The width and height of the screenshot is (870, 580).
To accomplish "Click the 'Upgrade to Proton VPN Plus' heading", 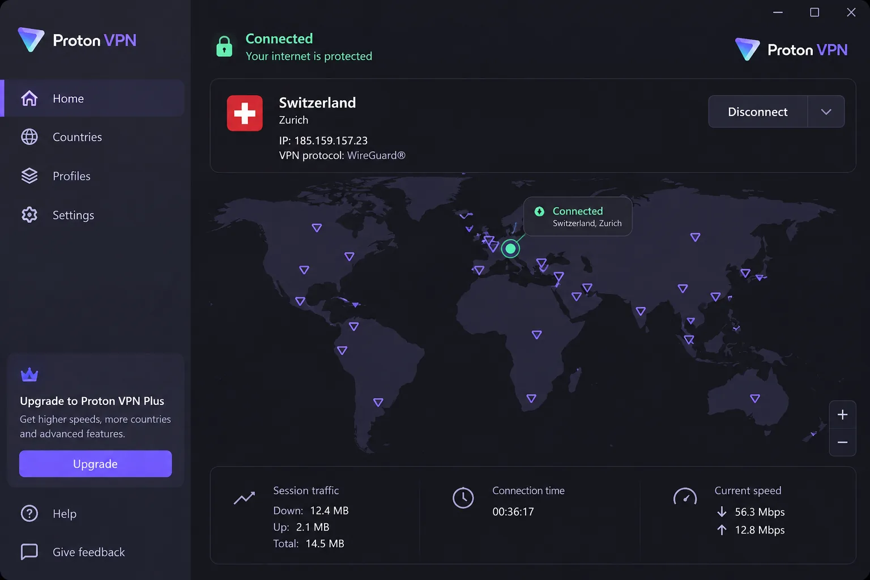I will (x=92, y=401).
